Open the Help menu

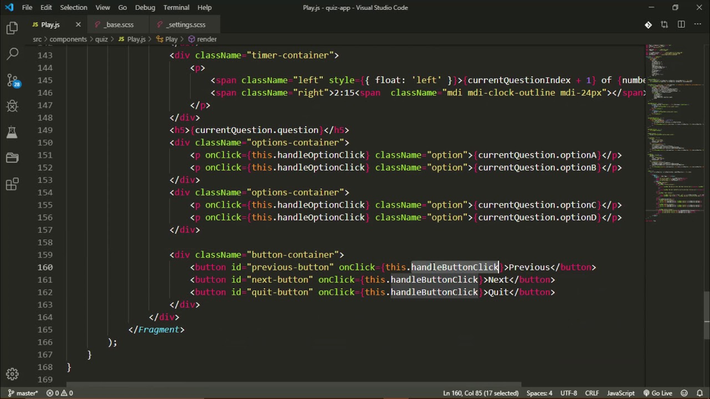[x=205, y=7]
